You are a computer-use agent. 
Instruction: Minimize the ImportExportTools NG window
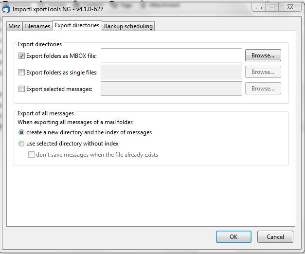[x=259, y=7]
